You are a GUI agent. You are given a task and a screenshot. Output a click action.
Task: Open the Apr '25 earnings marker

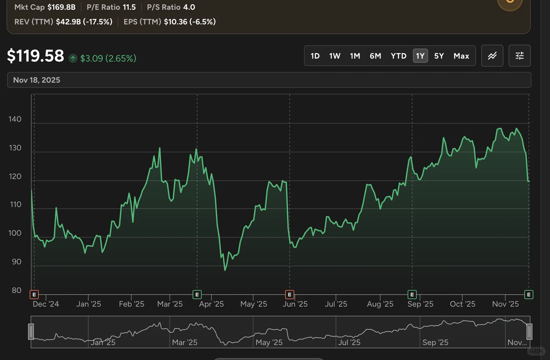[x=197, y=295]
